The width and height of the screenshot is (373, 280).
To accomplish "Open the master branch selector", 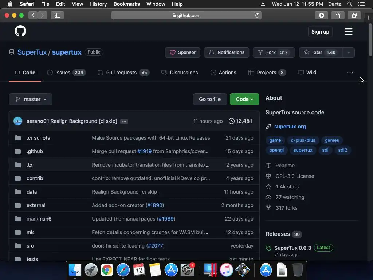I will [31, 99].
